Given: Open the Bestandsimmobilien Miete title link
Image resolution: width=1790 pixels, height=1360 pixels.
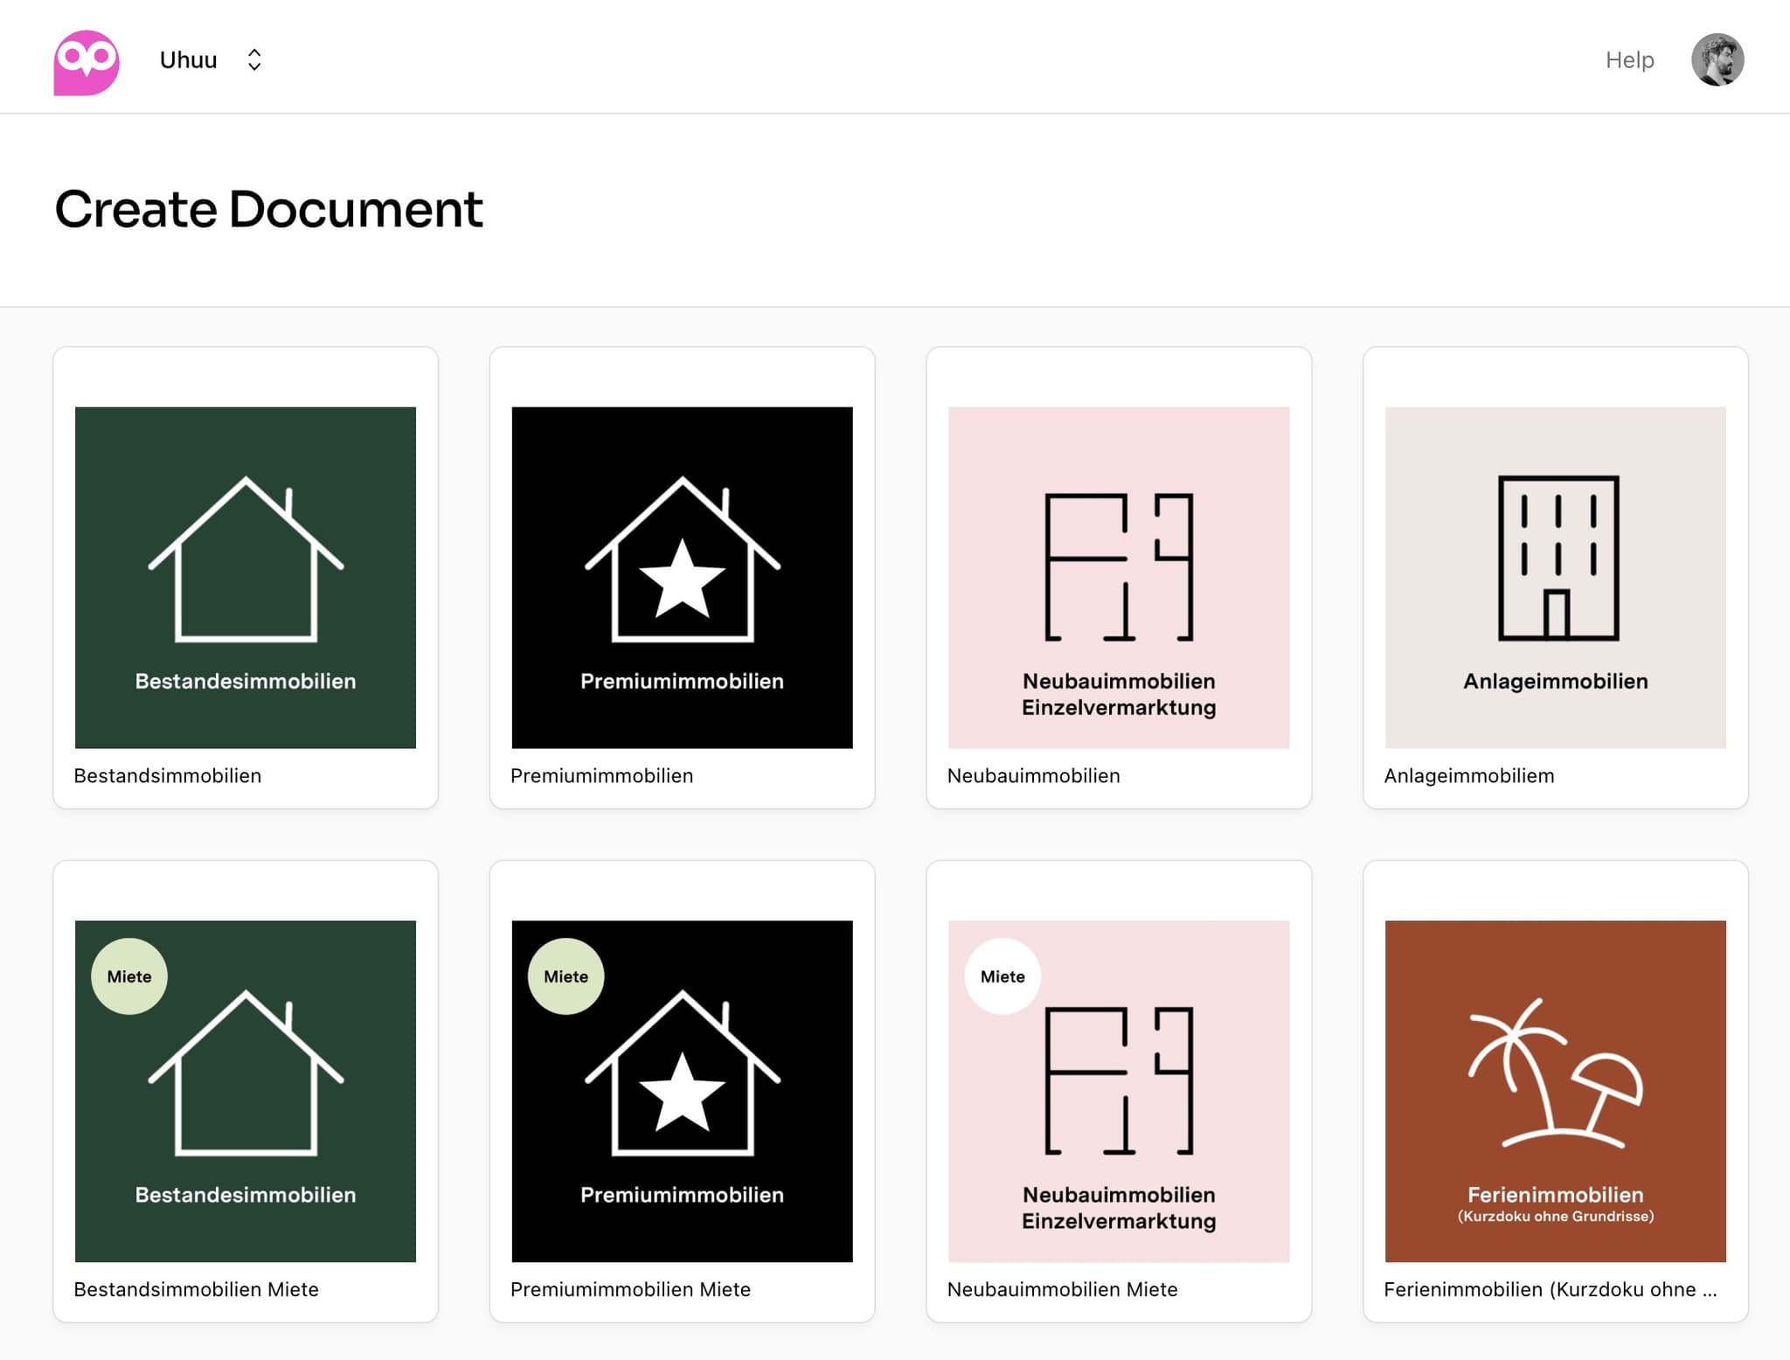Looking at the screenshot, I should pyautogui.click(x=196, y=1289).
